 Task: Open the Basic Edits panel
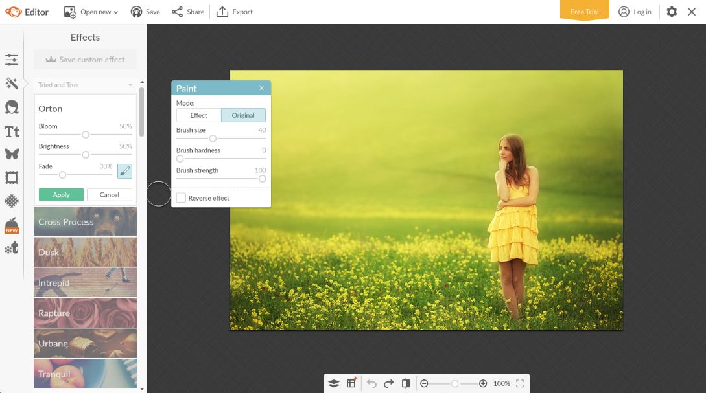(x=12, y=60)
